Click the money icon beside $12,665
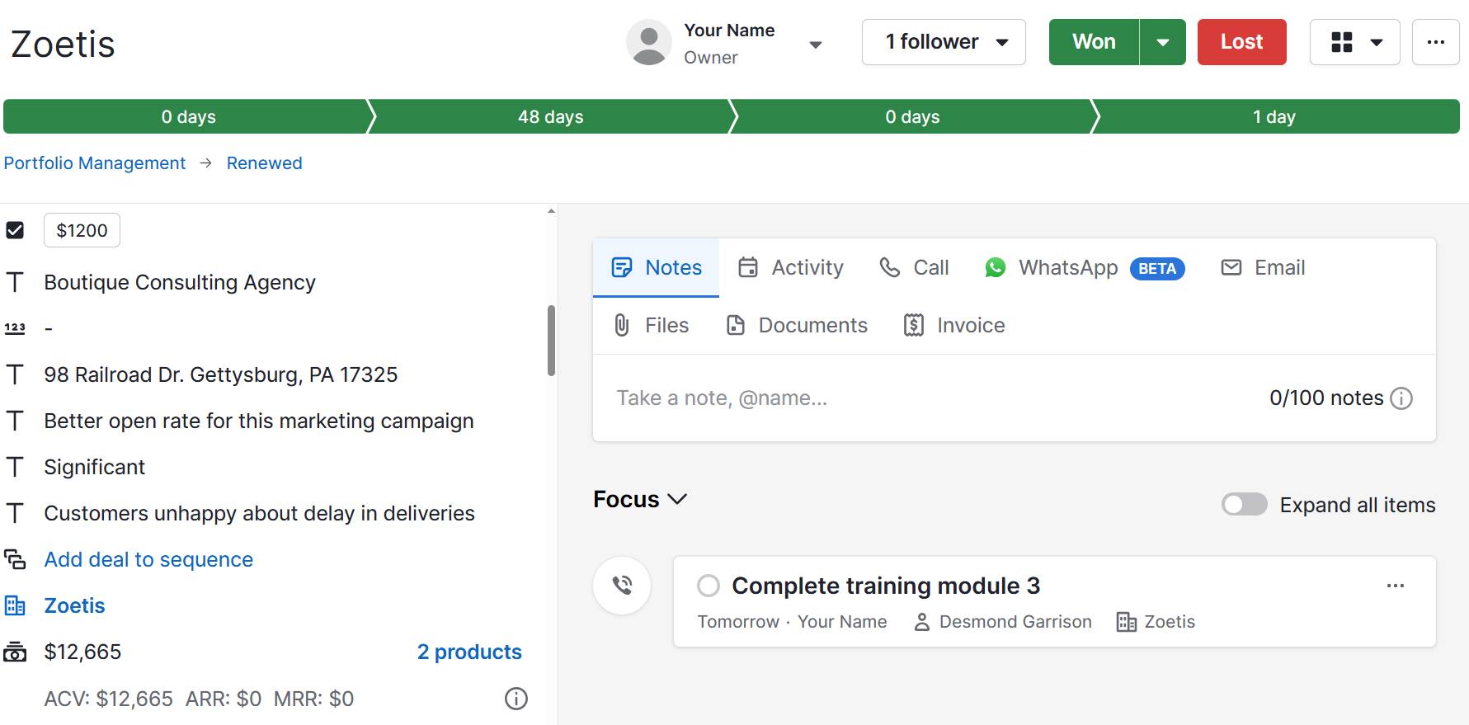 click(x=15, y=652)
